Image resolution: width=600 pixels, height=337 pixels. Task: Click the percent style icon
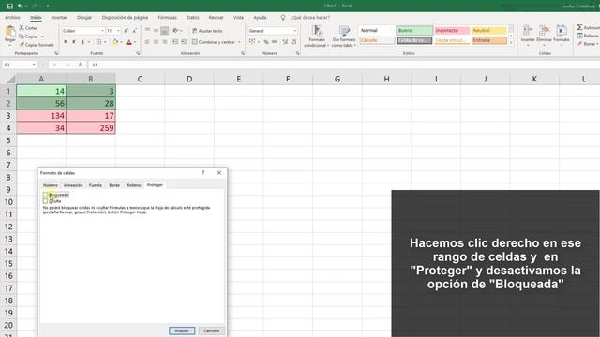pyautogui.click(x=266, y=42)
